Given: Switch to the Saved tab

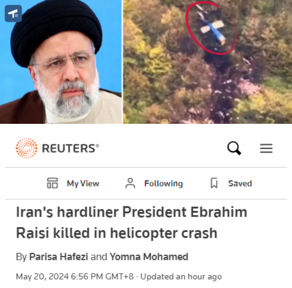Looking at the screenshot, I should 240,183.
